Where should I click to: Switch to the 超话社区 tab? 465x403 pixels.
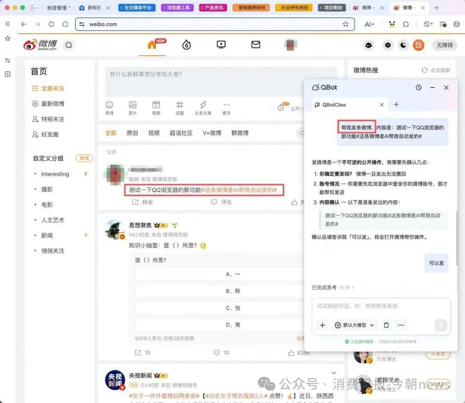181,133
